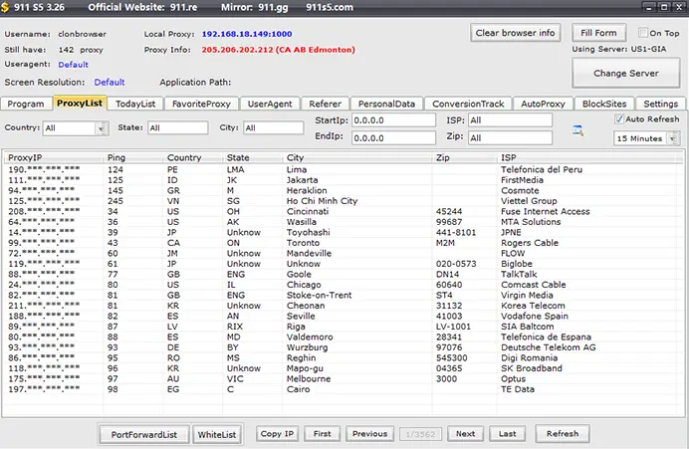Click the Fill Form button
This screenshot has width=689, height=449.
(598, 33)
